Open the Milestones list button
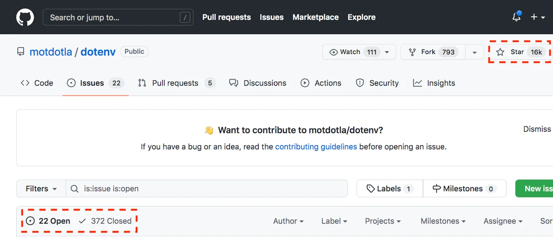Viewport: 553px width, 237px height. [x=465, y=189]
